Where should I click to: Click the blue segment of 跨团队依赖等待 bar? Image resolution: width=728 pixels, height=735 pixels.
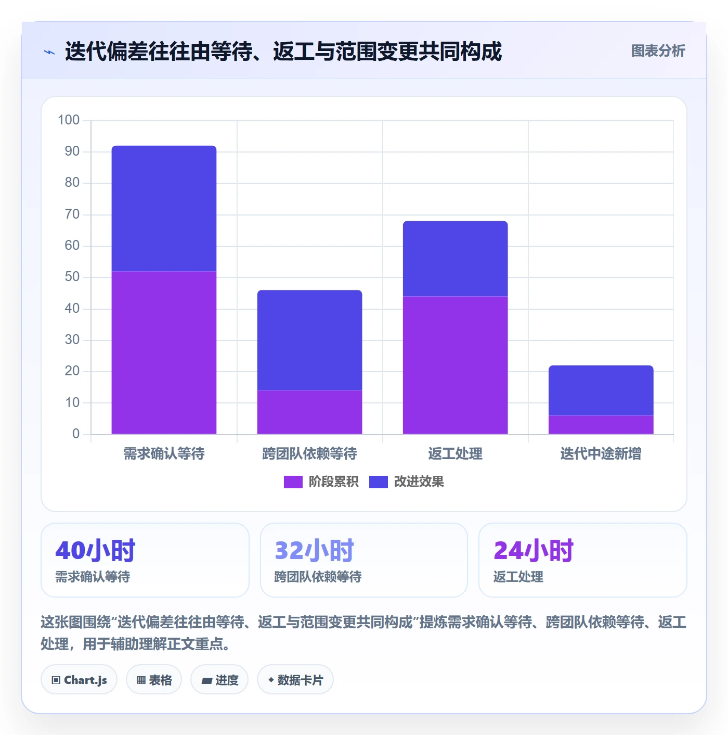click(309, 340)
